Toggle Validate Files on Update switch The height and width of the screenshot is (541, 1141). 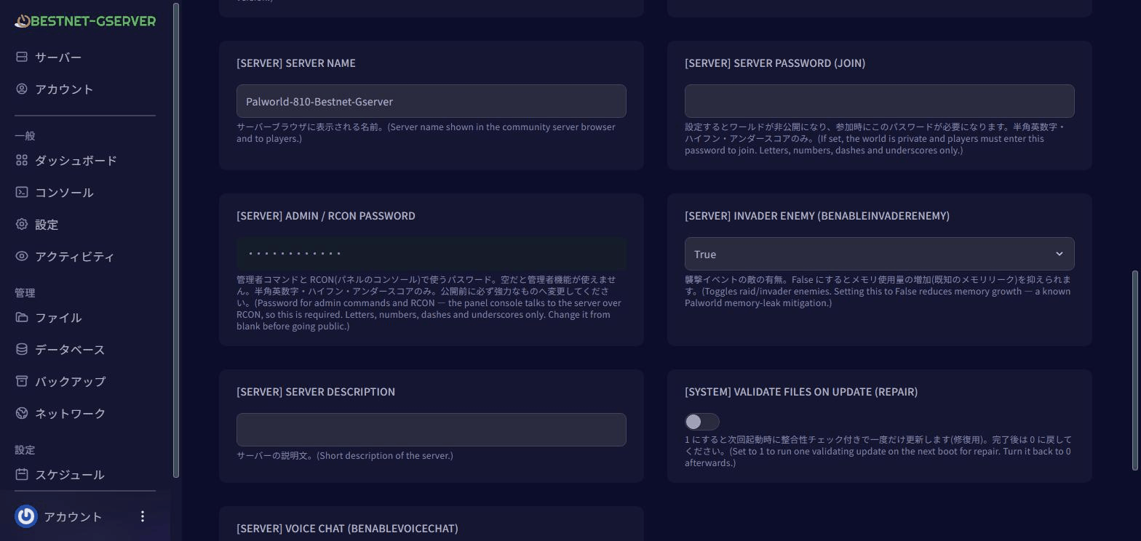[702, 422]
